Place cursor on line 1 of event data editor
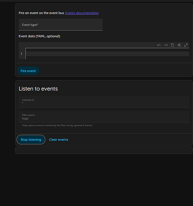193x206 pixels. (x=107, y=54)
